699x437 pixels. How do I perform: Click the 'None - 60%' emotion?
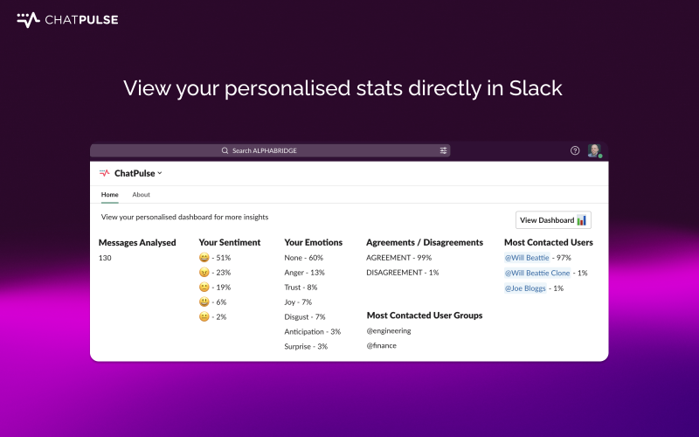pos(303,258)
